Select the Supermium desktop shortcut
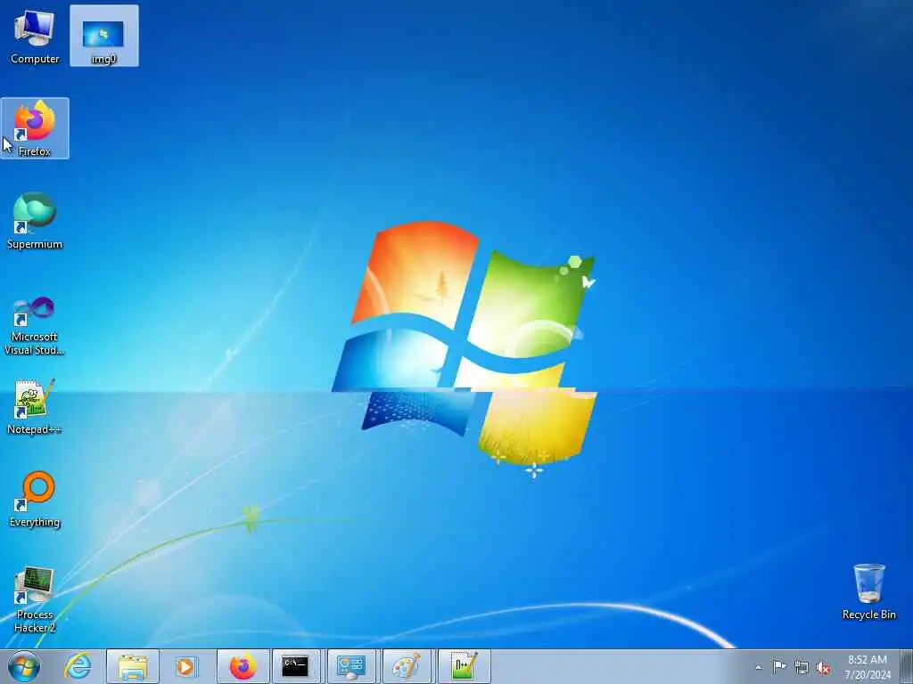This screenshot has height=684, width=913. pos(35,221)
